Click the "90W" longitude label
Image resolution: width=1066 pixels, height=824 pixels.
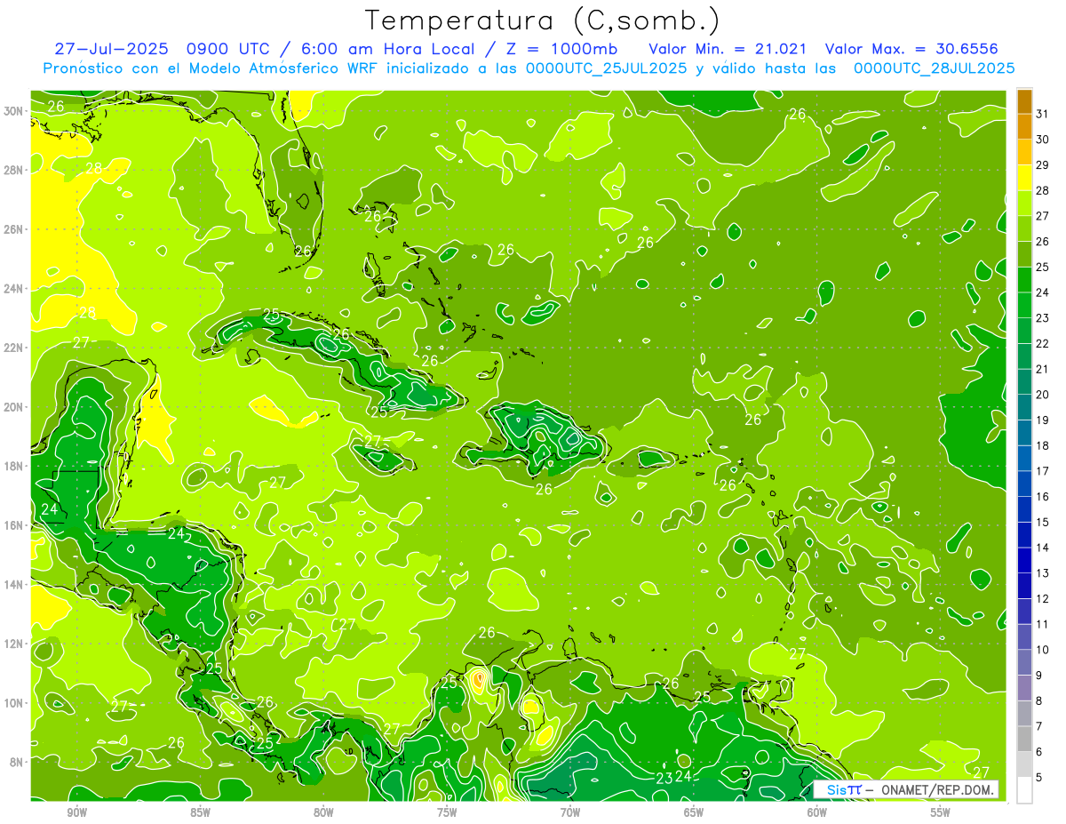(76, 812)
